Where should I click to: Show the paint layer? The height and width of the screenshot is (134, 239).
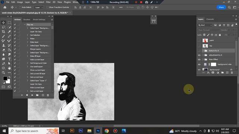click(x=199, y=41)
